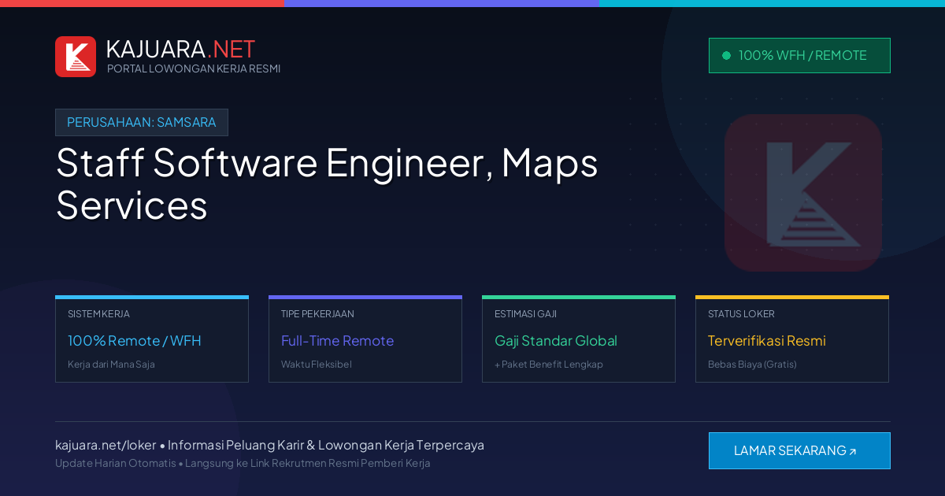Viewport: 945px width, 496px height.
Task: Click the + Paket Benefit Lengkap text
Action: coord(549,365)
